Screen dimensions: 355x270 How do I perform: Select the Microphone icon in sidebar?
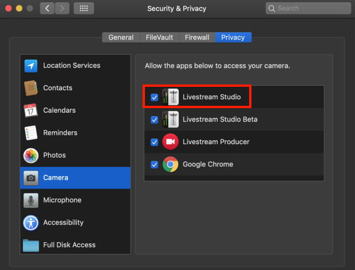click(x=31, y=200)
